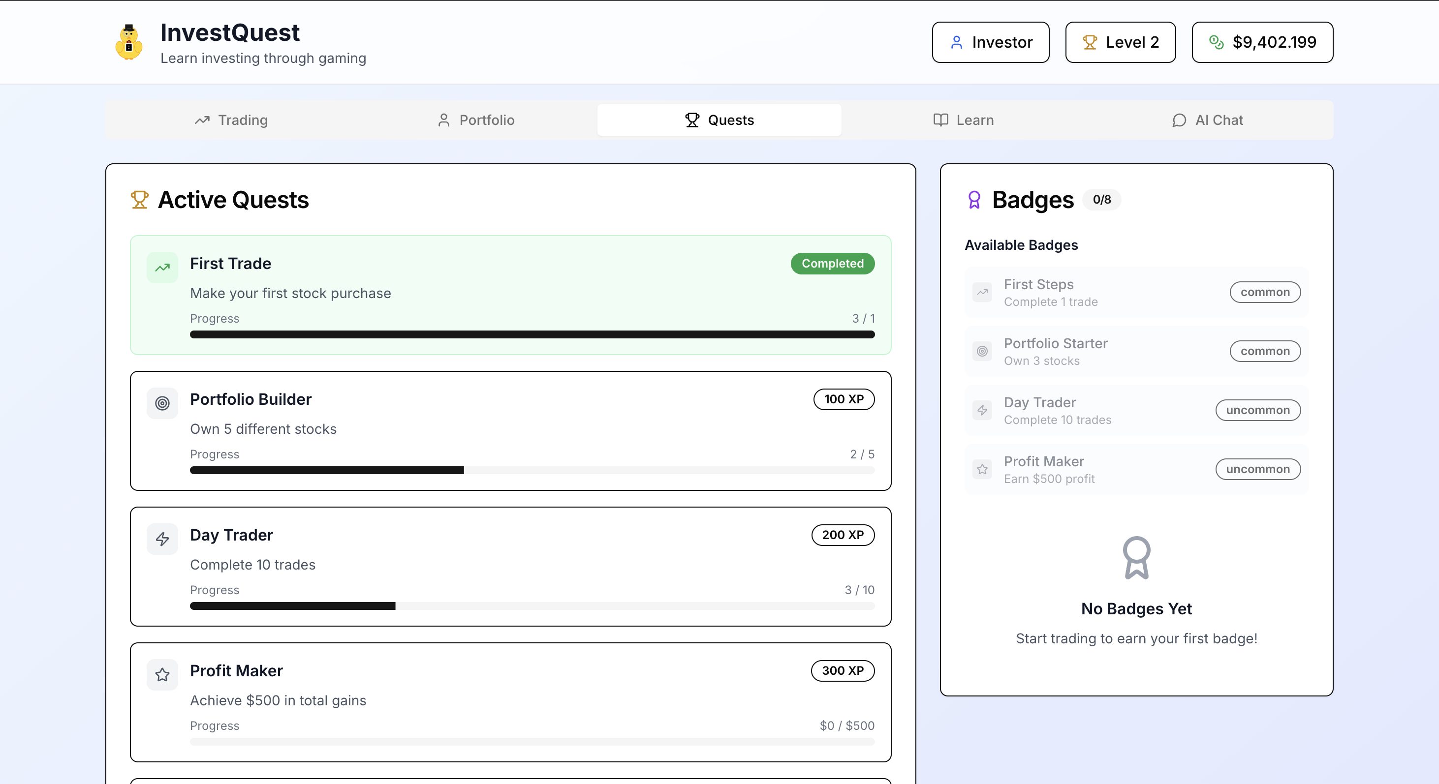This screenshot has height=784, width=1439.
Task: Click the lightning bolt icon on Day Trader quest
Action: (162, 539)
